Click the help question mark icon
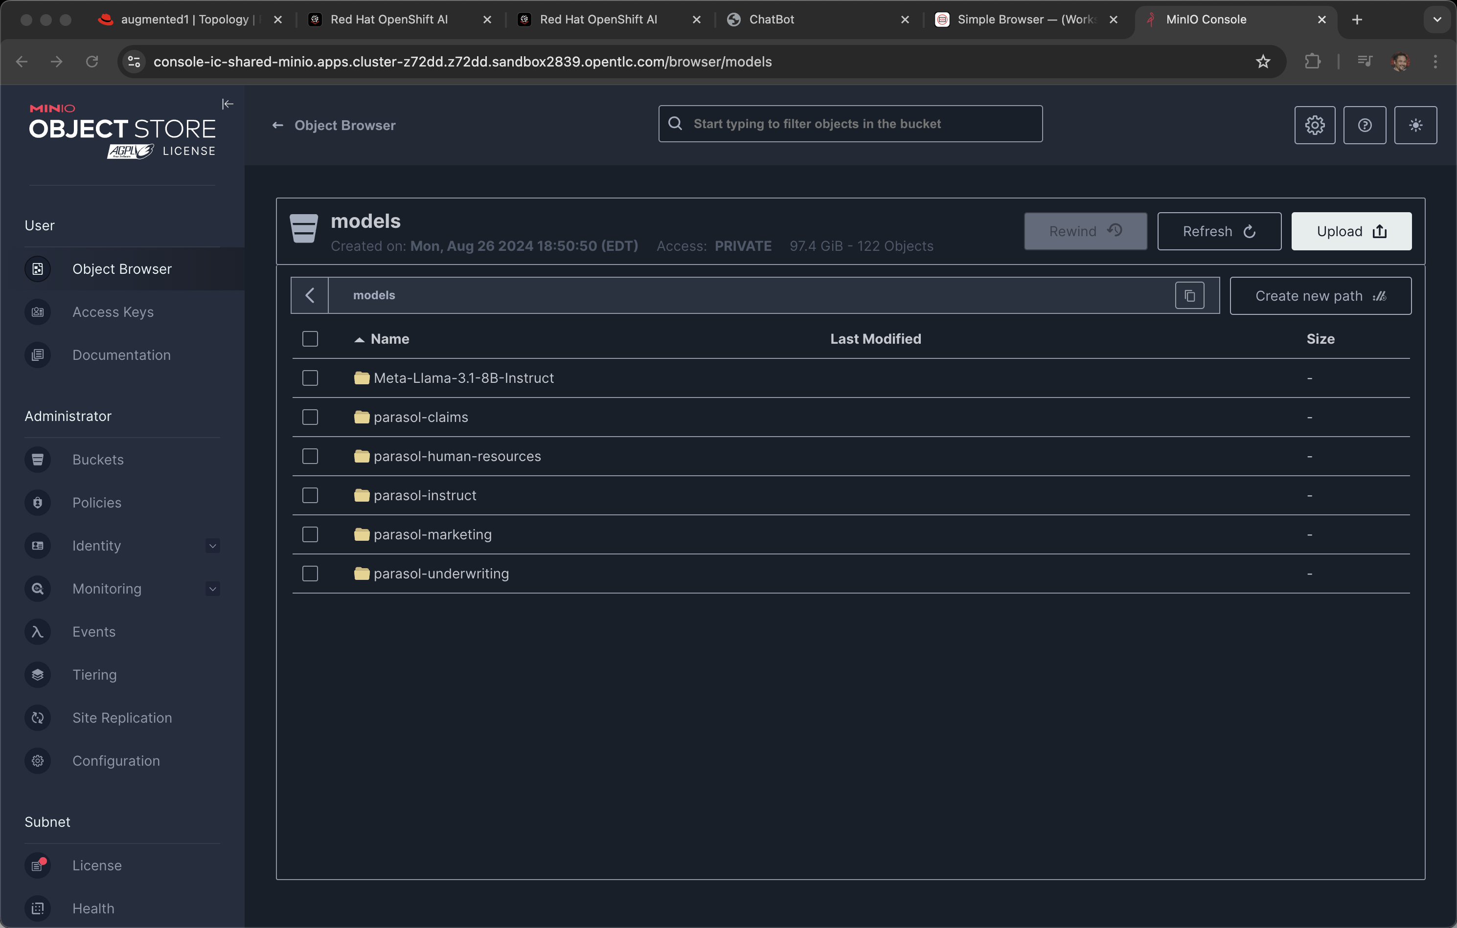 1364,125
